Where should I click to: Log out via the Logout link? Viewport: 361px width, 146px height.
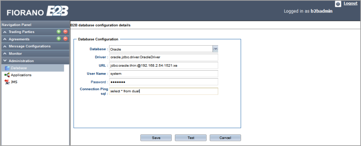pos(351,3)
